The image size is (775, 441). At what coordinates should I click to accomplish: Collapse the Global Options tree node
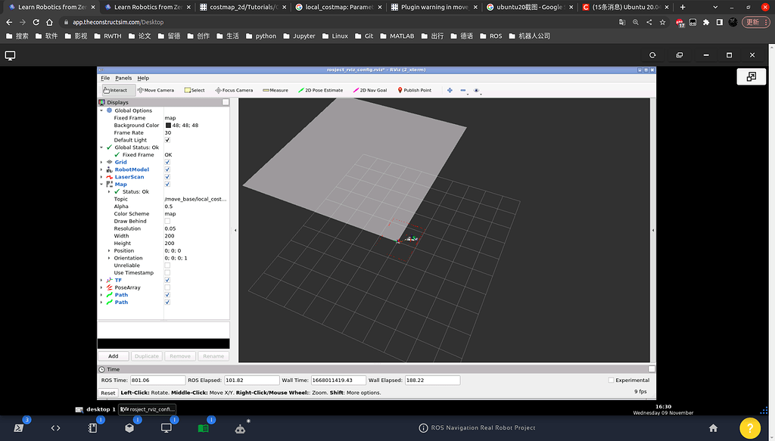point(102,110)
